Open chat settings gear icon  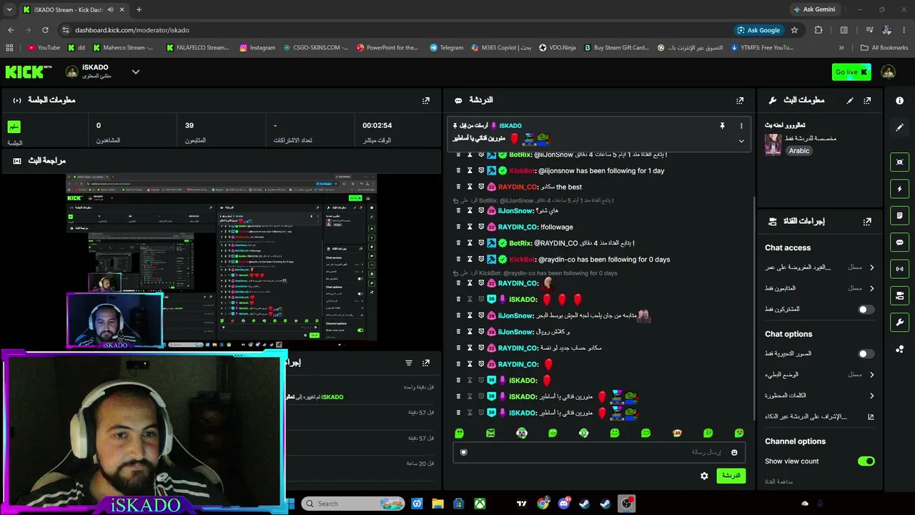click(x=704, y=476)
